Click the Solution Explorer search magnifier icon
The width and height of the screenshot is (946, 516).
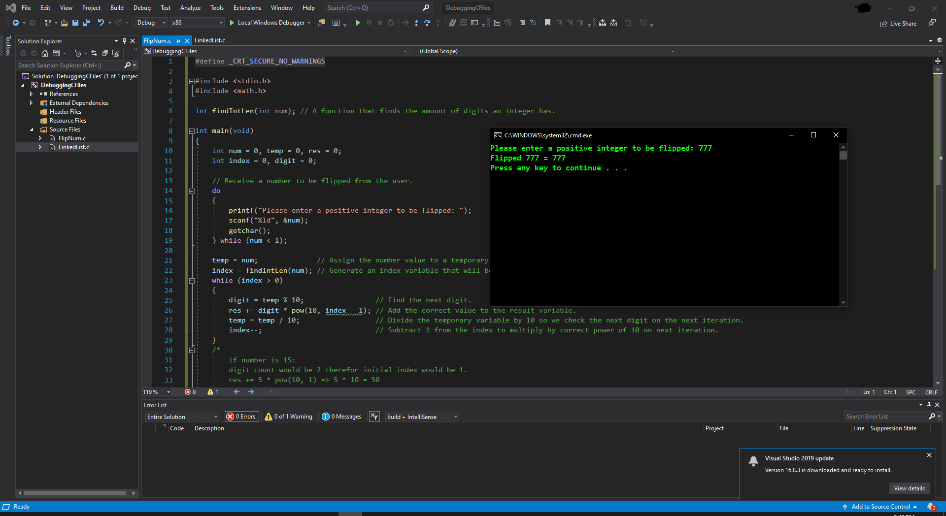coord(128,65)
